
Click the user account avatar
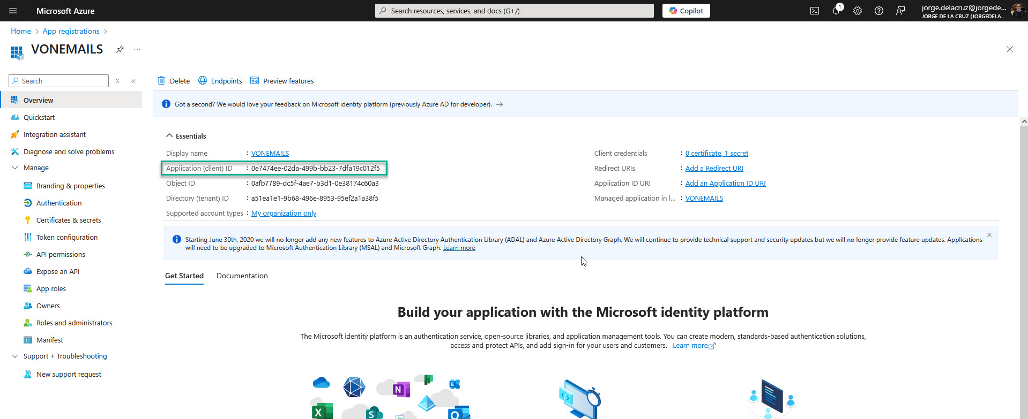(x=1018, y=11)
